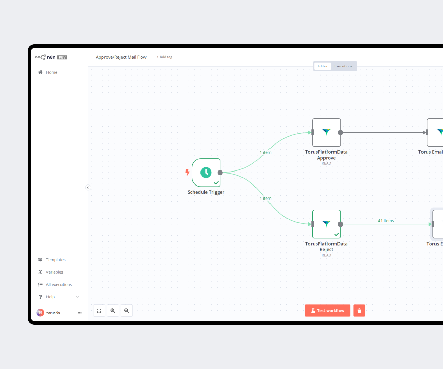Click the Approve/Reject Mail Flow workflow name
The height and width of the screenshot is (369, 443).
click(x=121, y=57)
